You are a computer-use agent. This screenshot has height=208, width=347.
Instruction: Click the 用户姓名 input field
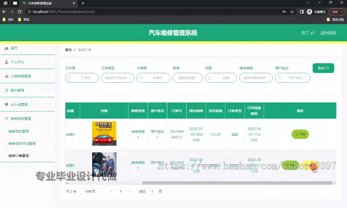click(293, 78)
